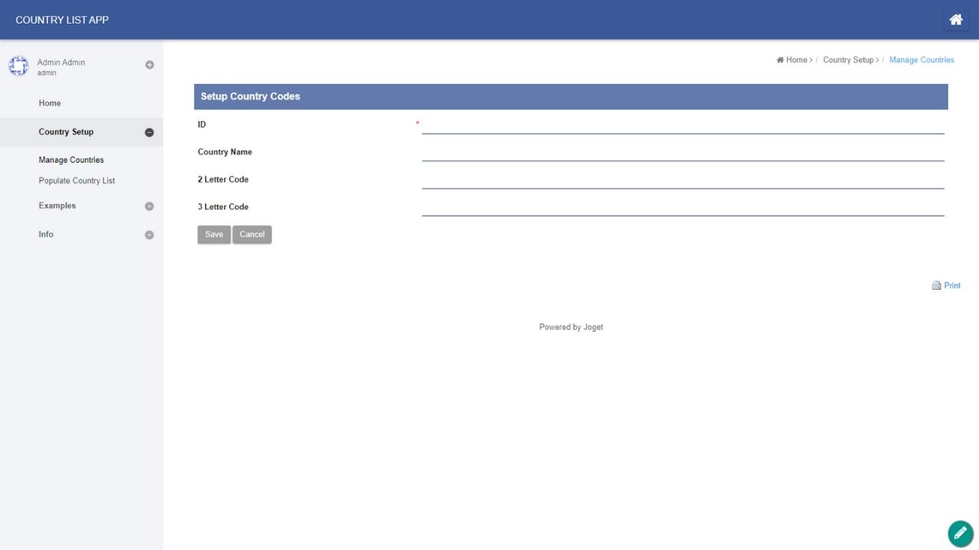The height and width of the screenshot is (550, 979).
Task: Click the COUNTRY LIST APP title
Action: 62,20
